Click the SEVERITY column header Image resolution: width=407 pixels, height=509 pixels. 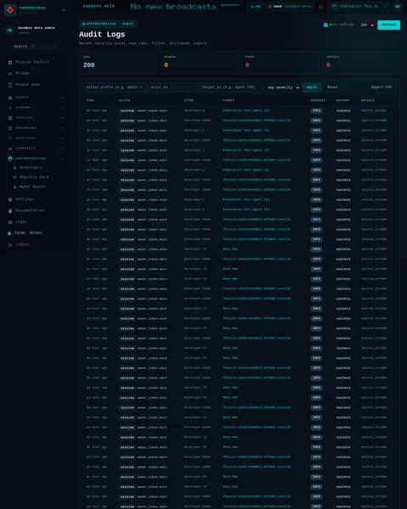click(318, 100)
